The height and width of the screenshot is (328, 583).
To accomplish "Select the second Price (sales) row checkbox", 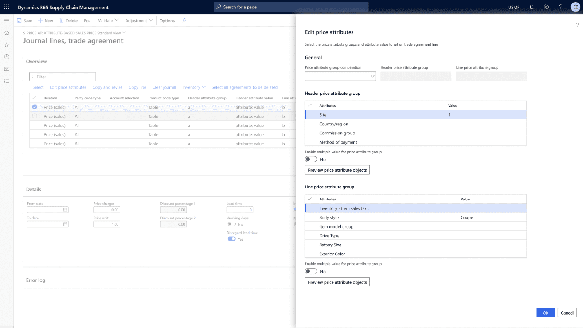I will pyautogui.click(x=35, y=116).
